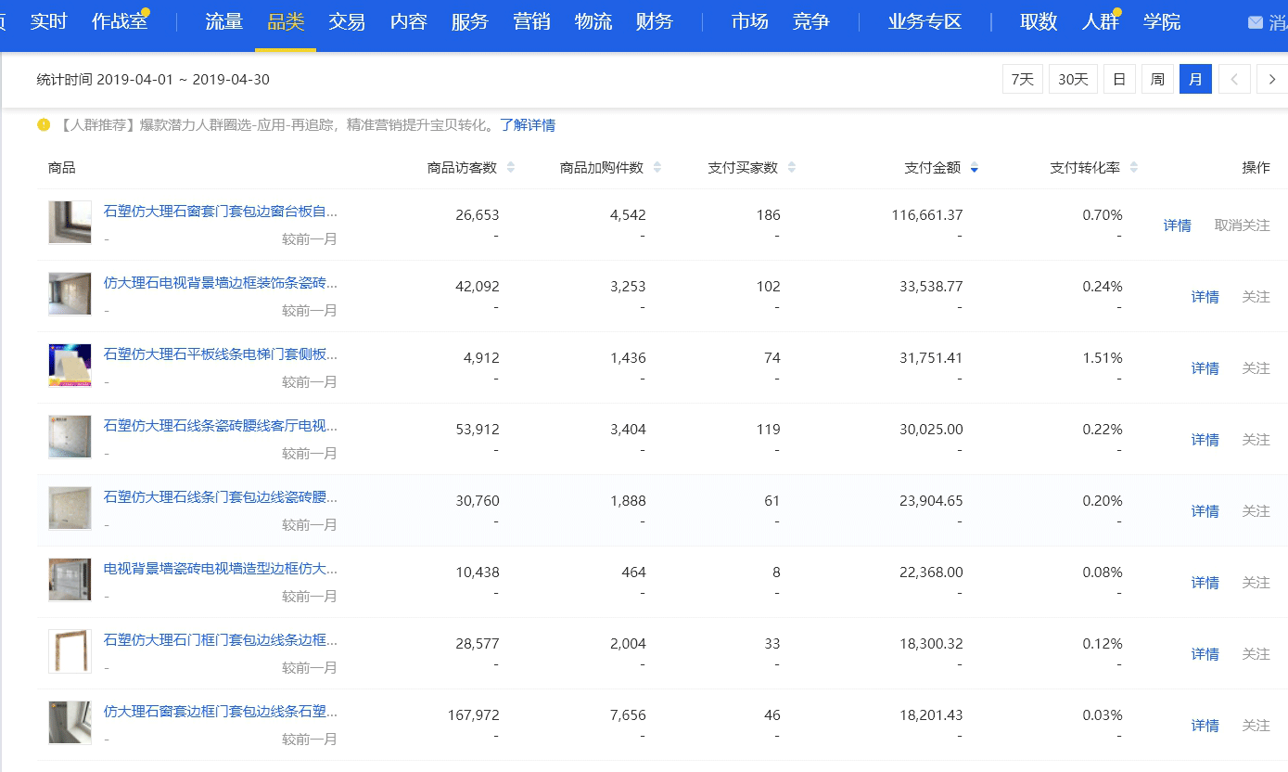Select the 30天 time range

pos(1073,80)
